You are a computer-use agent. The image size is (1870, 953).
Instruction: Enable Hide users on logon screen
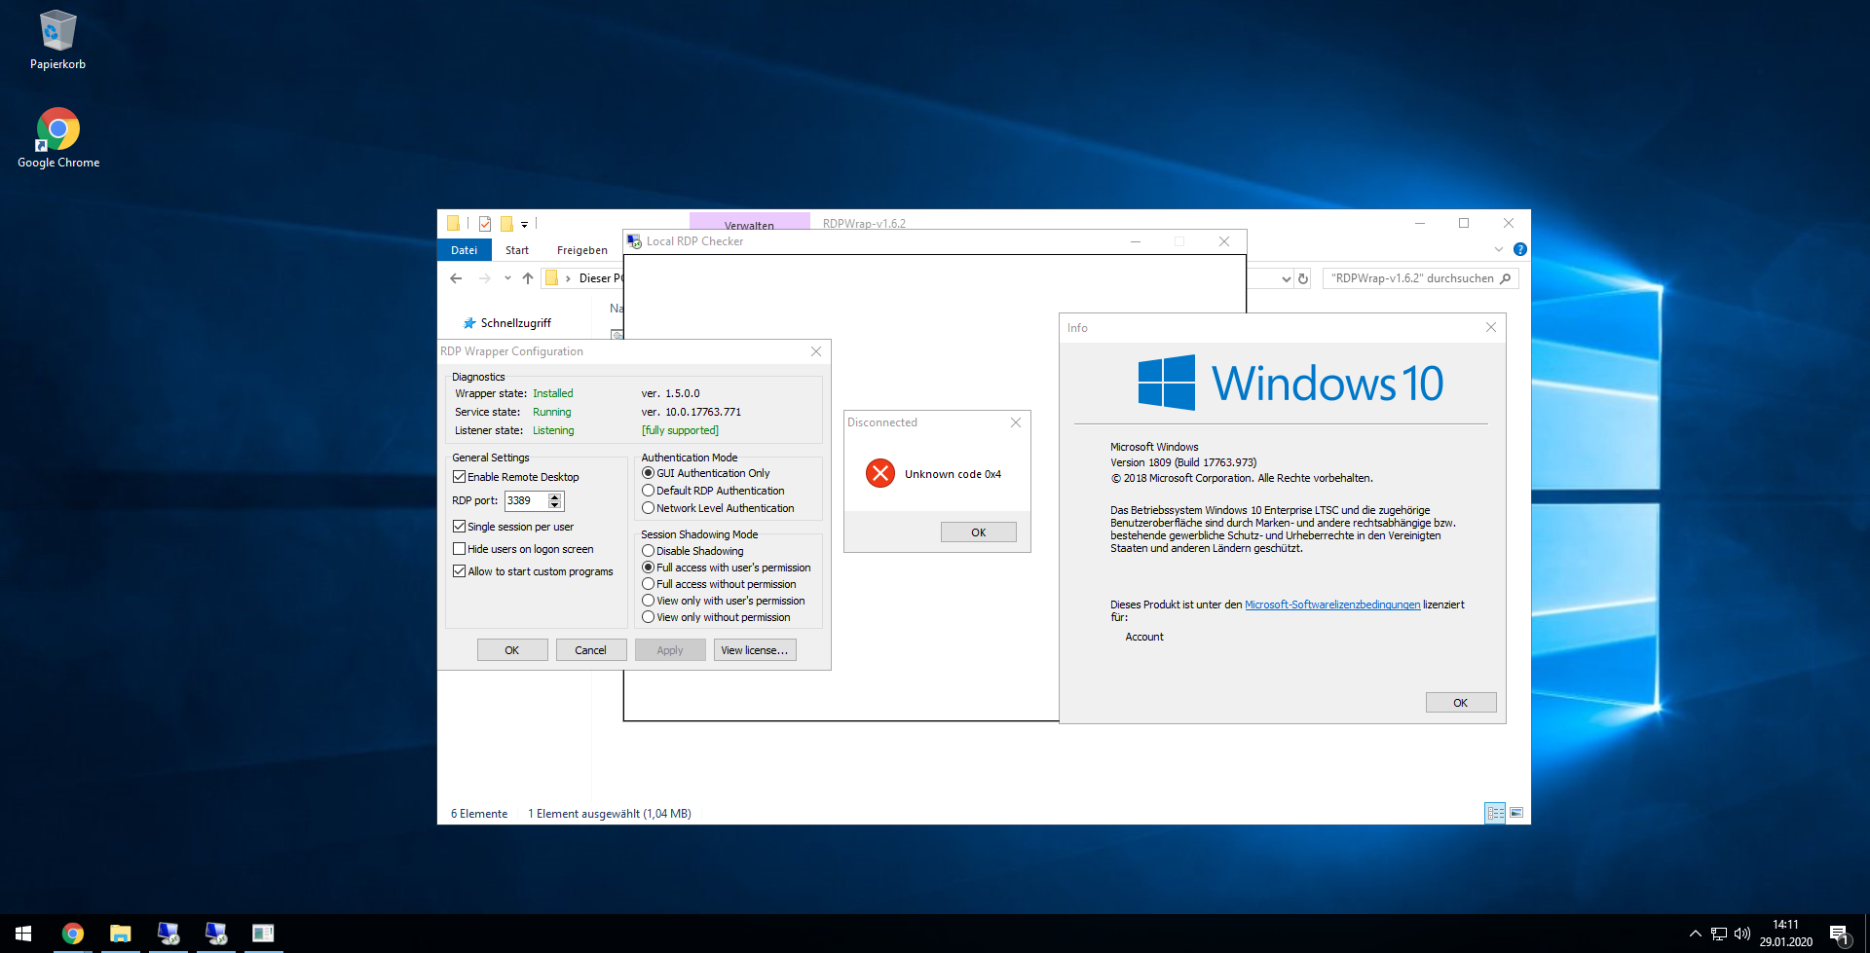click(459, 549)
